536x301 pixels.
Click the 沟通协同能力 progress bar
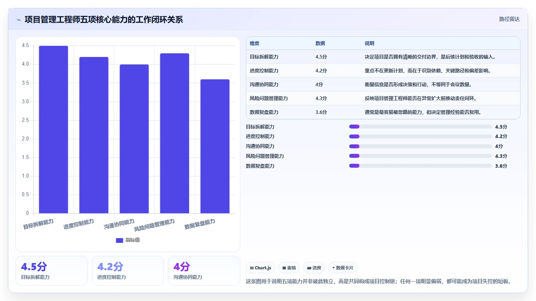pyautogui.click(x=420, y=146)
